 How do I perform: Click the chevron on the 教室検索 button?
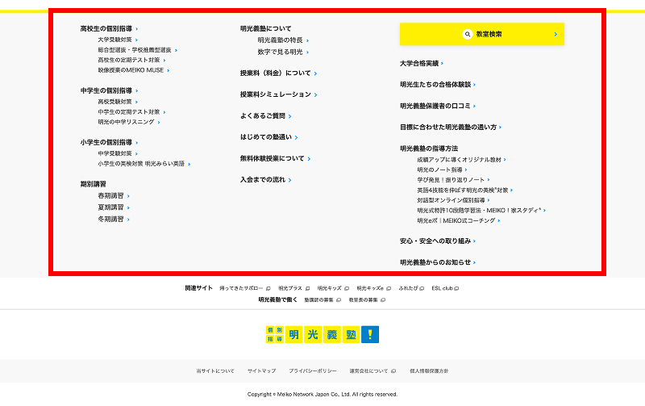pos(556,35)
